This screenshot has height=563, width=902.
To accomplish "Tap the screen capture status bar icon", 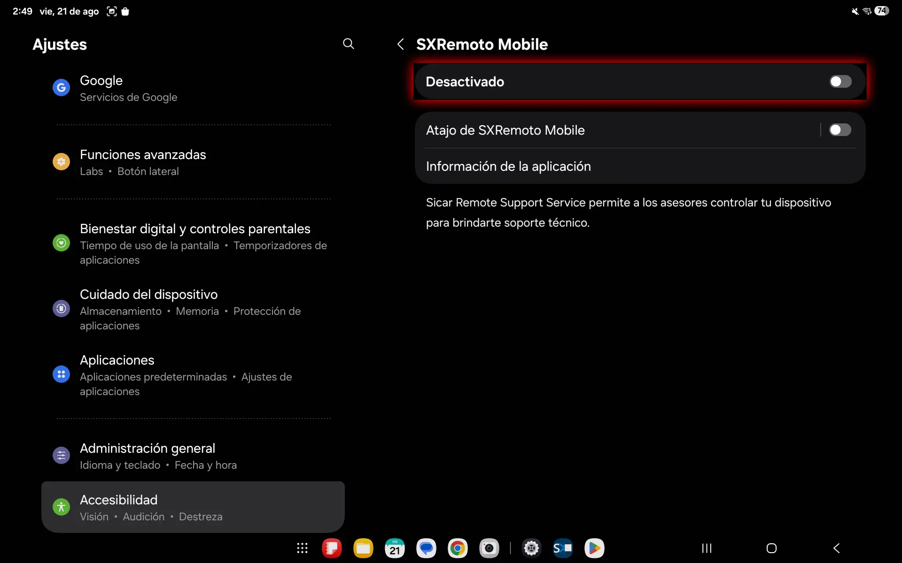I will [111, 11].
